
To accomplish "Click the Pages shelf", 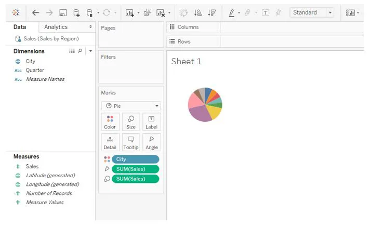I will 131,34.
